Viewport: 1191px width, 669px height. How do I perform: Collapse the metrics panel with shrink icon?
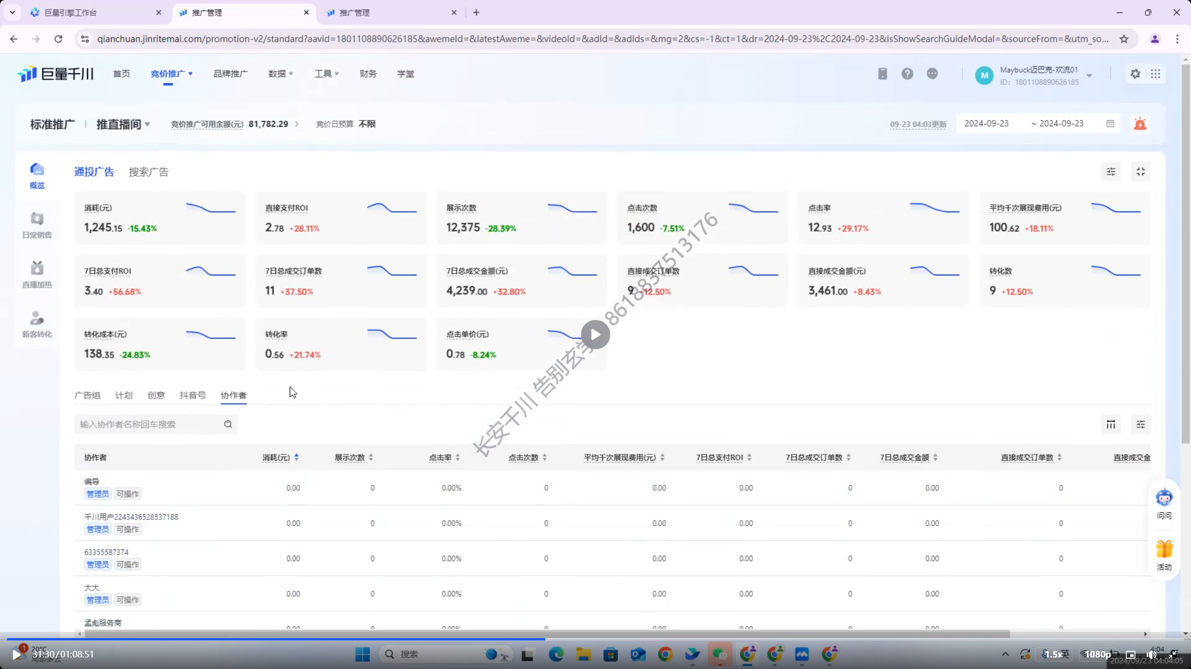click(1140, 172)
